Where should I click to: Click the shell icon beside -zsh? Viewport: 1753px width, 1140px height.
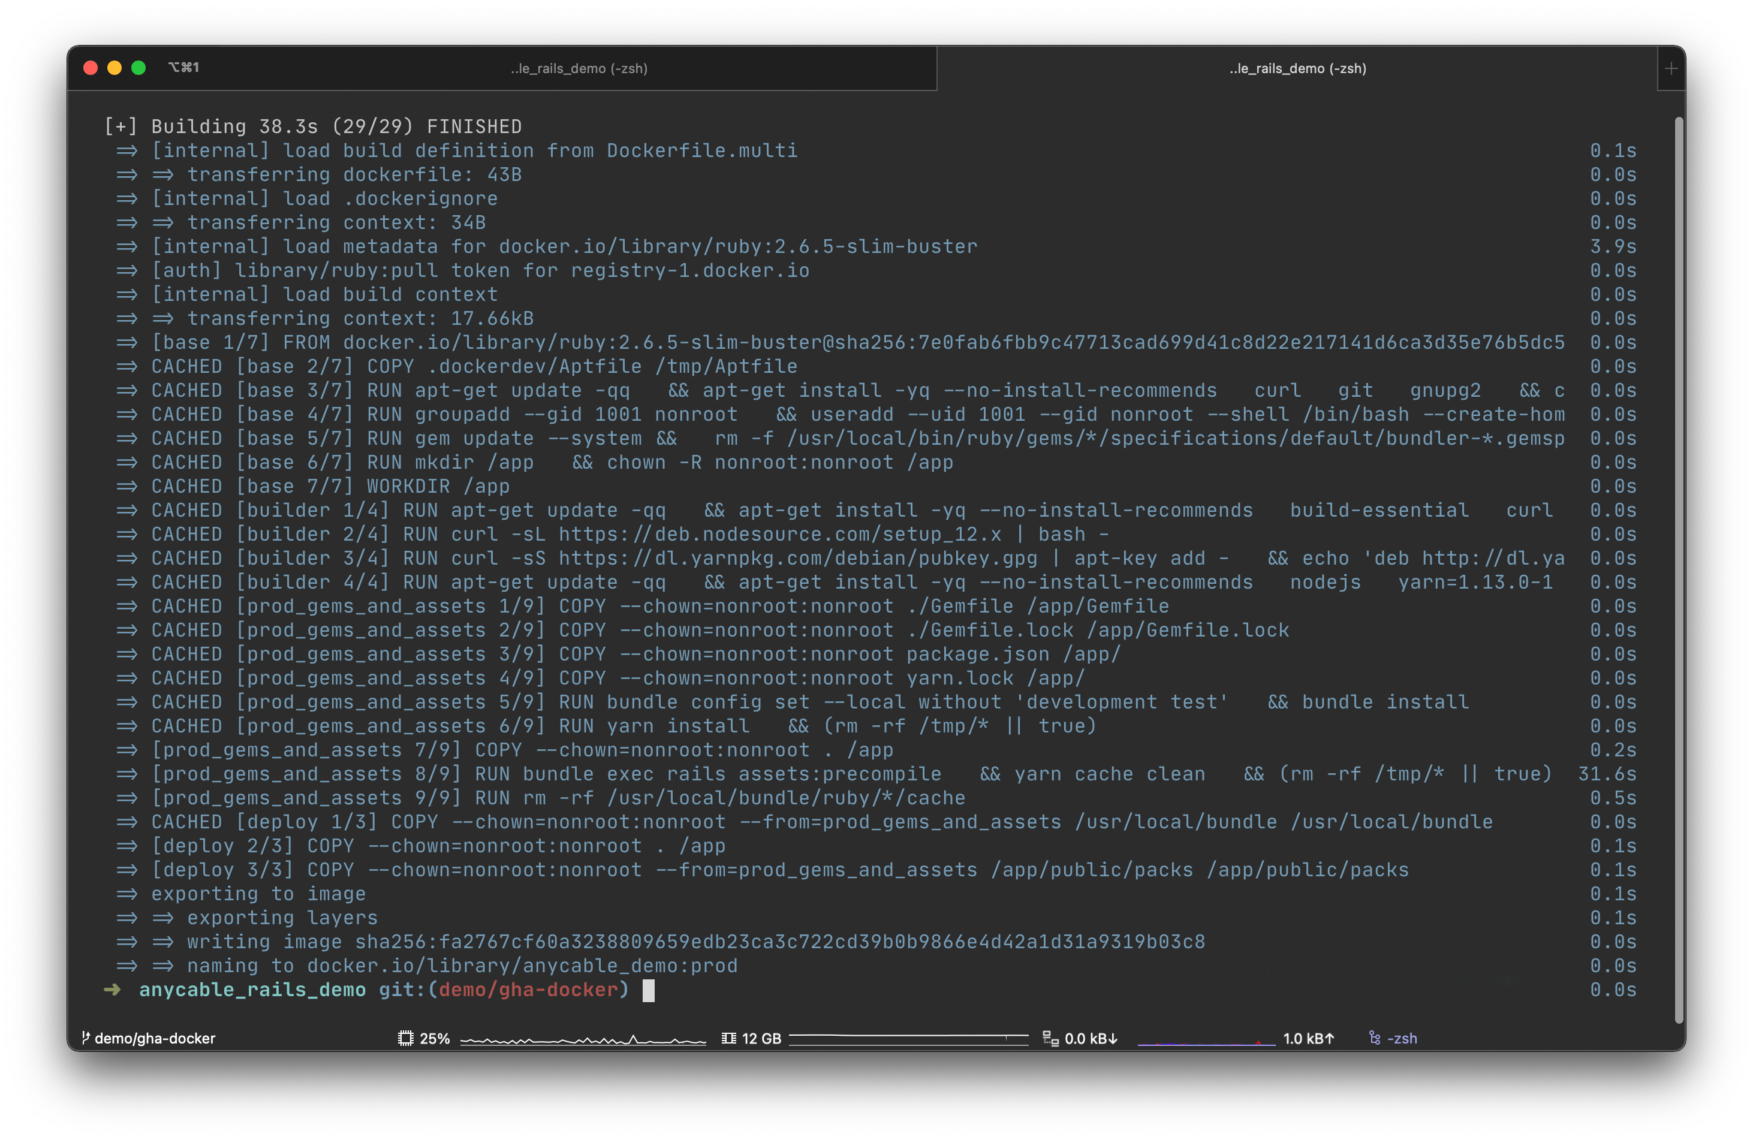pyautogui.click(x=1375, y=1038)
